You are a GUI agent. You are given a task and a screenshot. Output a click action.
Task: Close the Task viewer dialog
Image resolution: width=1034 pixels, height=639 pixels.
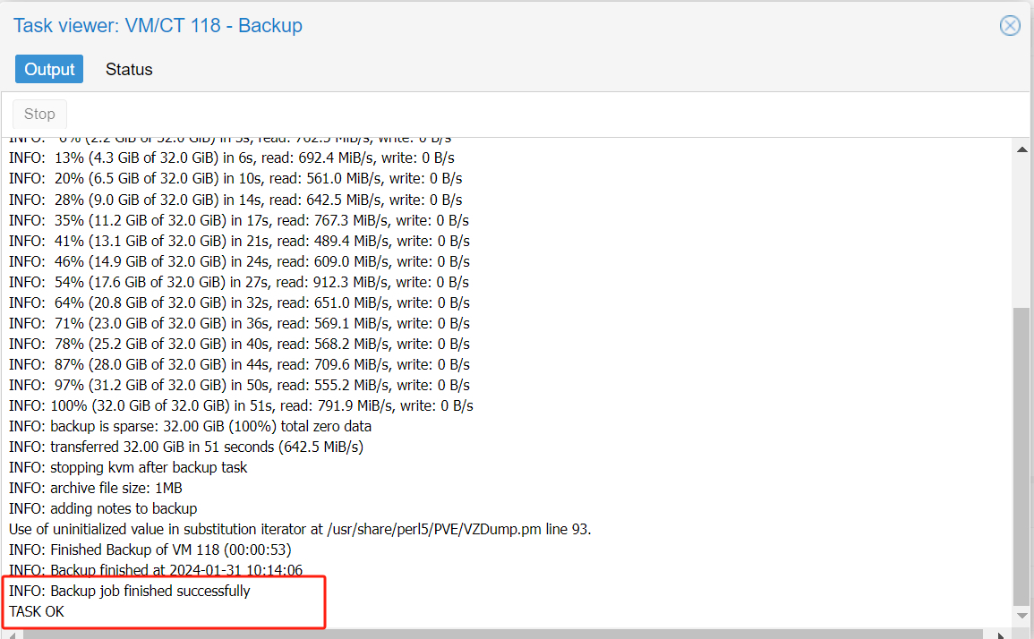[x=1010, y=26]
